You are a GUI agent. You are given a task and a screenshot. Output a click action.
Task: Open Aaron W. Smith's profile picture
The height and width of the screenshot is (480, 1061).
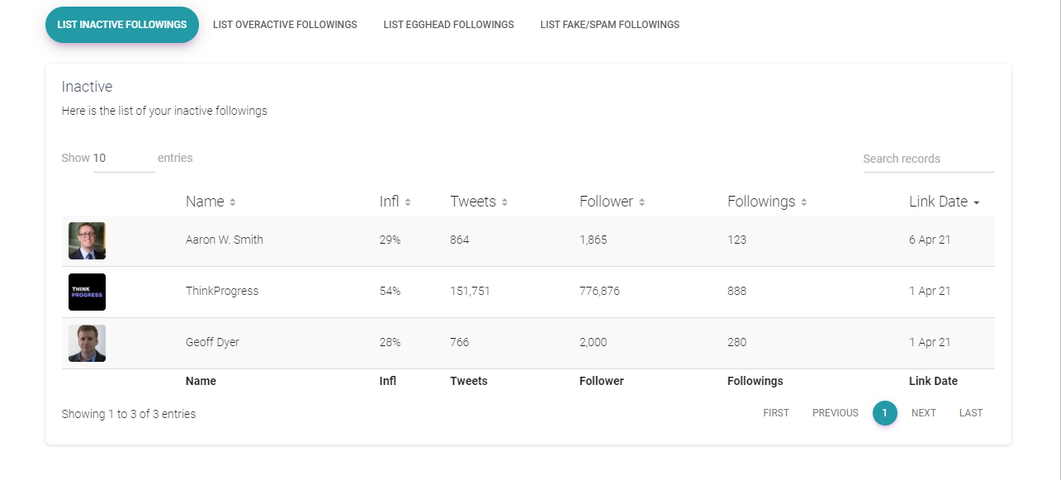(x=87, y=240)
